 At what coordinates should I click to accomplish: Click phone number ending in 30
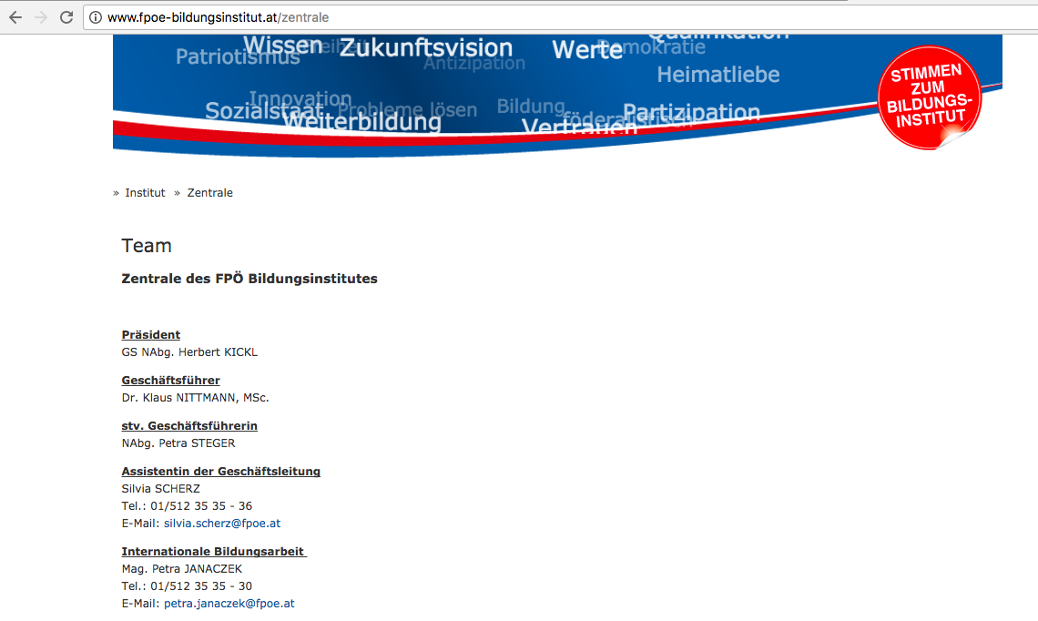[201, 585]
